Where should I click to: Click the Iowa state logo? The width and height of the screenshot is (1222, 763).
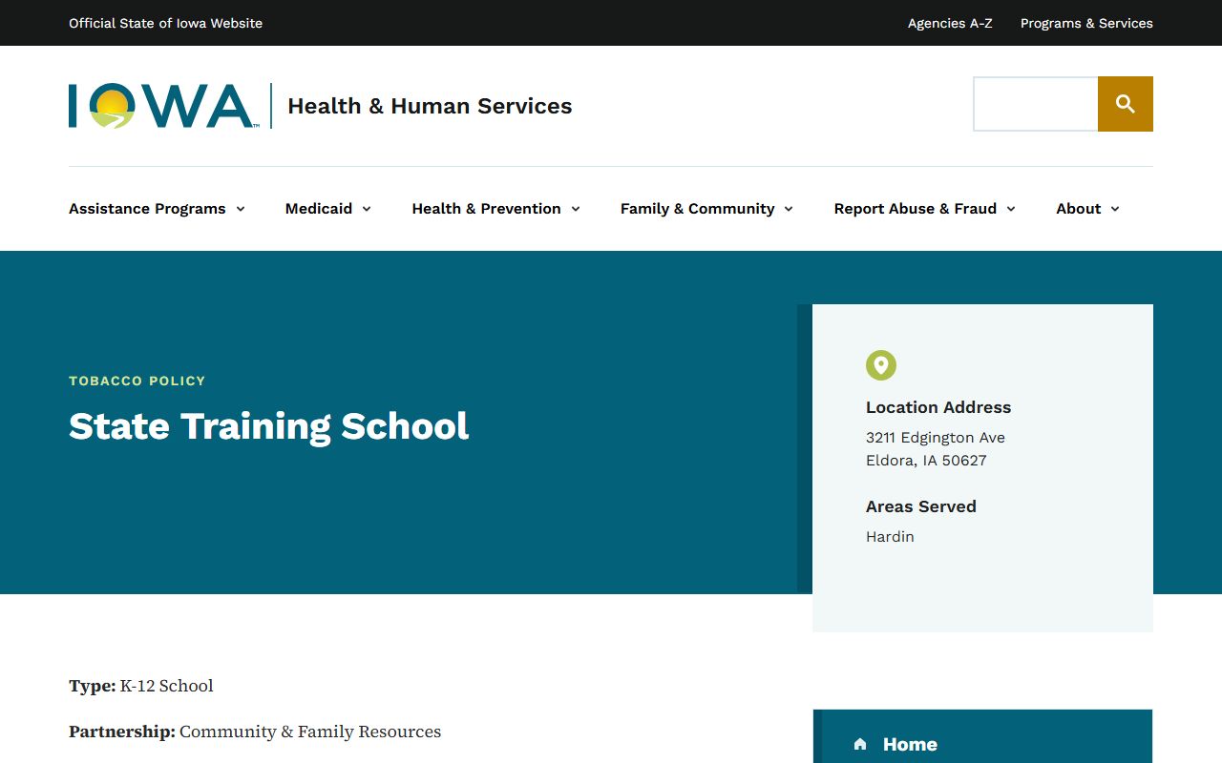(x=162, y=106)
